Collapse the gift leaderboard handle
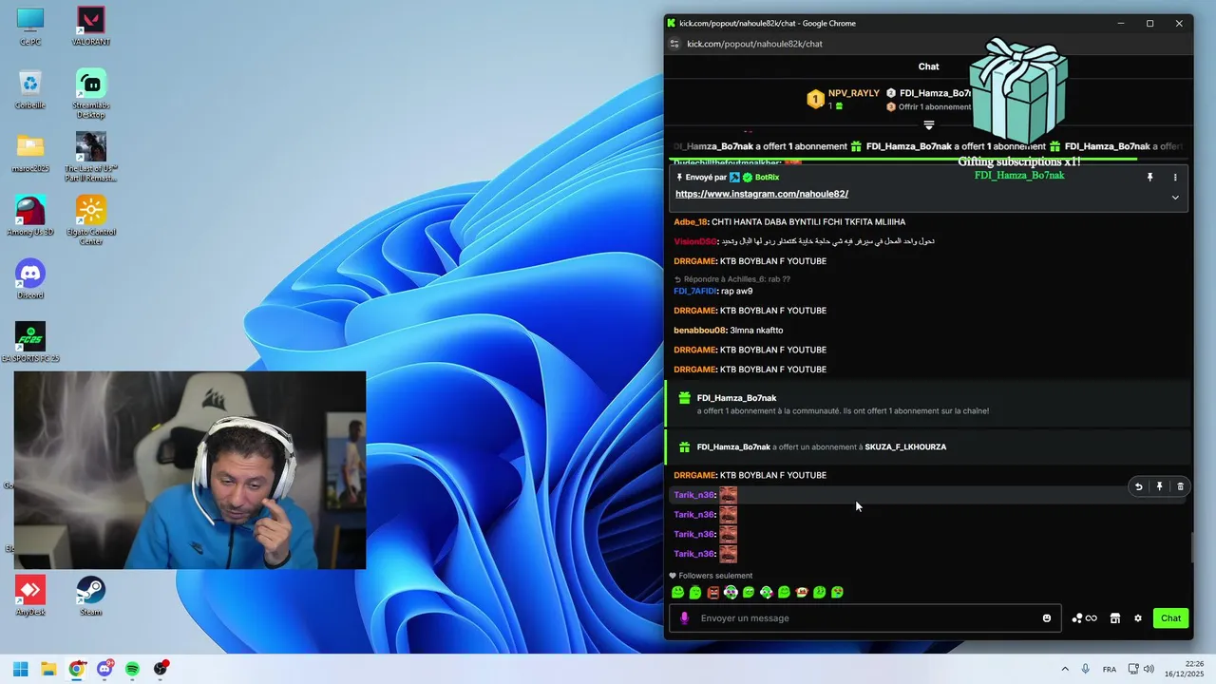 click(929, 125)
